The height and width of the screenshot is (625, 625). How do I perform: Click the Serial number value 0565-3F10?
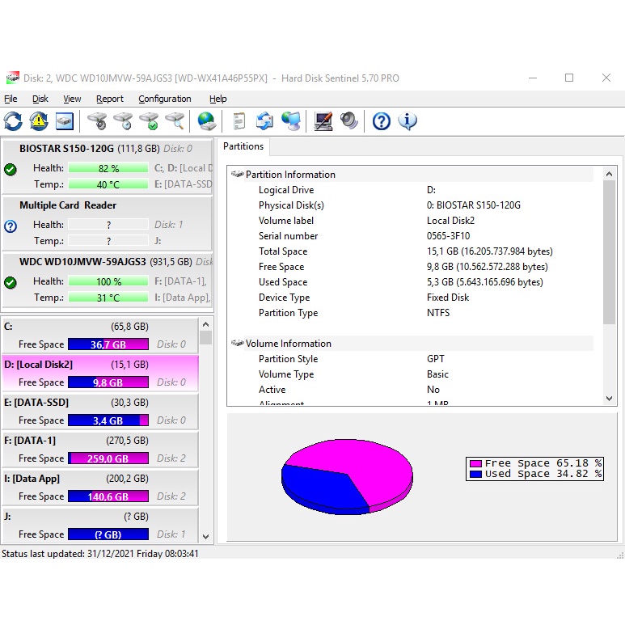coord(448,236)
